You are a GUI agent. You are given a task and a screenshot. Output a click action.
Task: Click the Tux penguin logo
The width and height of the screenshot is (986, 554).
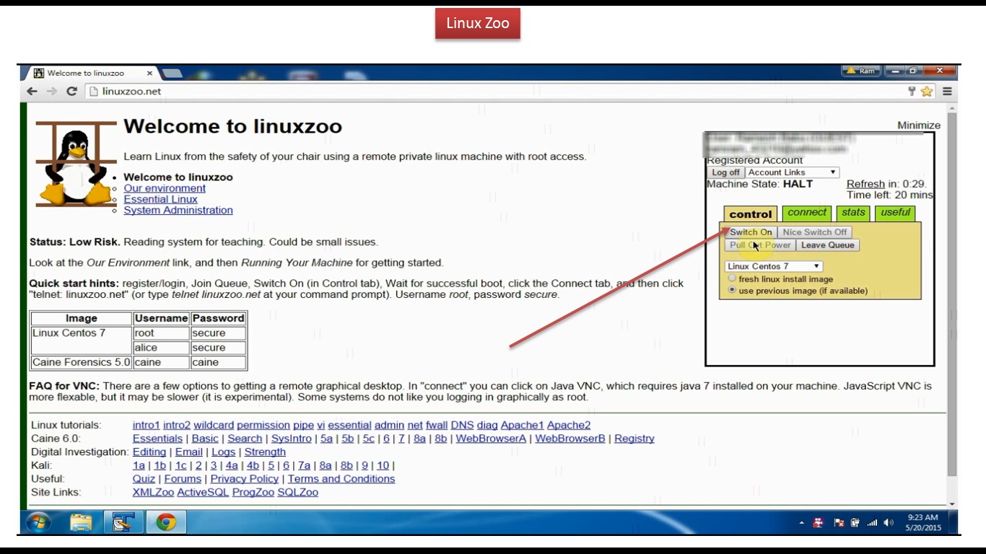pos(76,164)
